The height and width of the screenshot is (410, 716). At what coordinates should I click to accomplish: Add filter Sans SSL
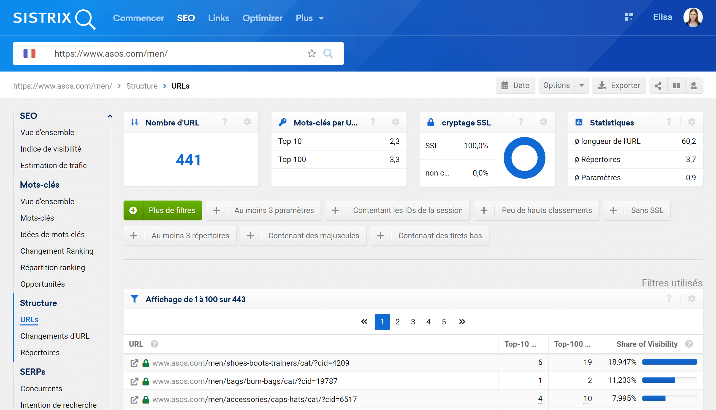pos(636,210)
